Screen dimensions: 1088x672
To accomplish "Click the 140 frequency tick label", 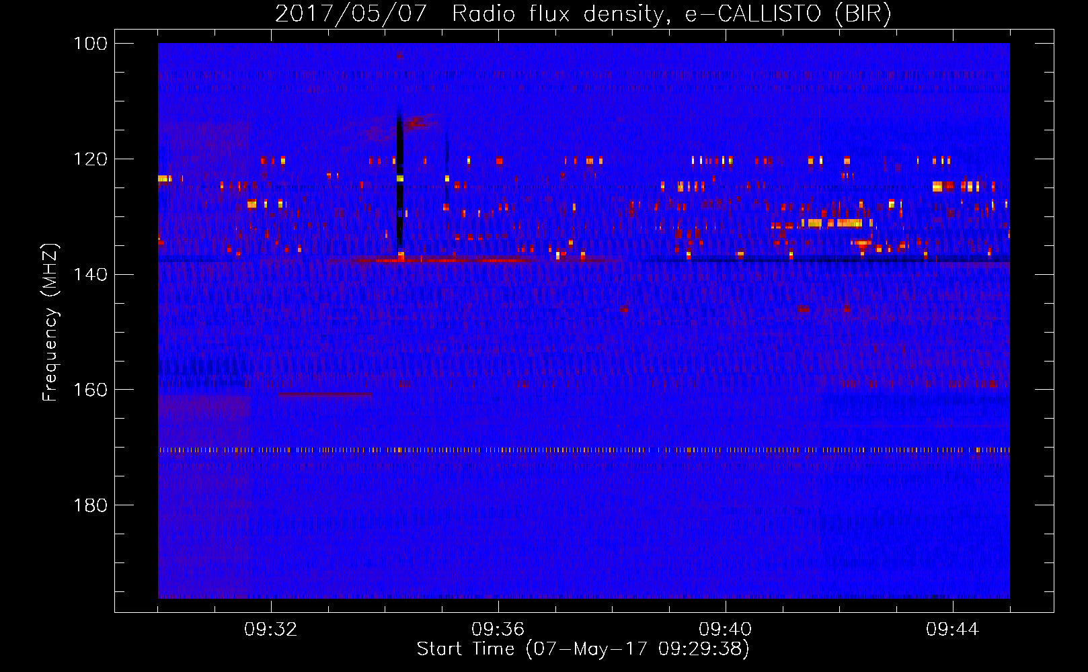I will pos(91,274).
